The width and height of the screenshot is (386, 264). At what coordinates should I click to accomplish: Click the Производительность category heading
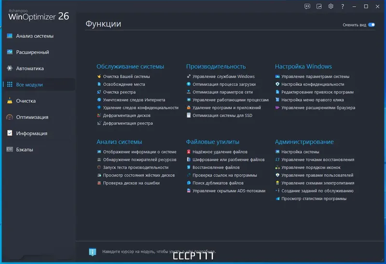click(216, 67)
